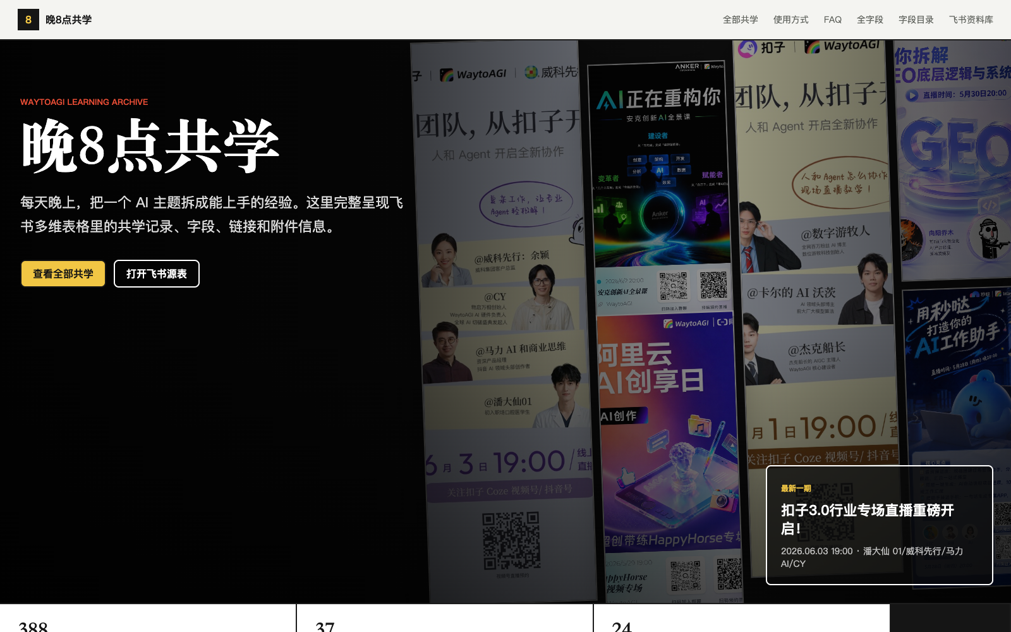Open 字段目录 from the navigation bar
Image resolution: width=1011 pixels, height=632 pixels.
pos(916,20)
